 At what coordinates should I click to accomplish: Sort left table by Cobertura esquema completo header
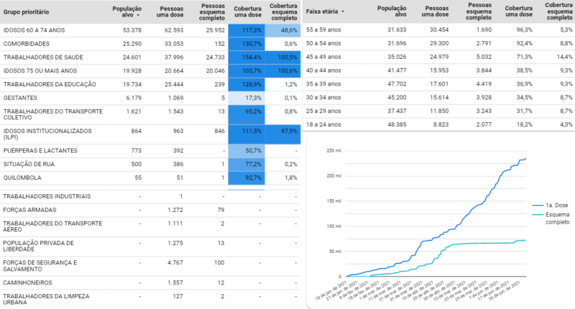point(283,11)
